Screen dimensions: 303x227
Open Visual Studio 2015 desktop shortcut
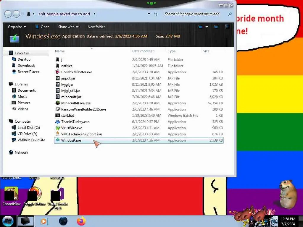[x=58, y=198]
